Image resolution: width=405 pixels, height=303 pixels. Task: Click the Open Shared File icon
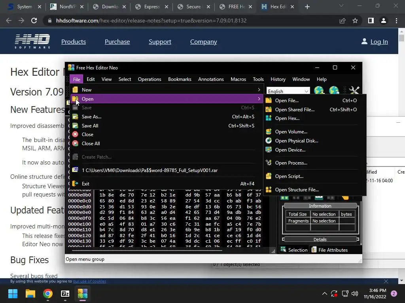(269, 109)
